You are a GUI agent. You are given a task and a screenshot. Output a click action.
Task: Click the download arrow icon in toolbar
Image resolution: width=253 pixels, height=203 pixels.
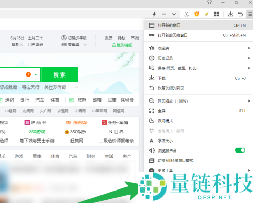(230, 14)
